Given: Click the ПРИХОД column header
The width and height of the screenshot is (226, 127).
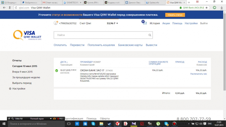Looking at the screenshot, I should pyautogui.click(x=180, y=62).
